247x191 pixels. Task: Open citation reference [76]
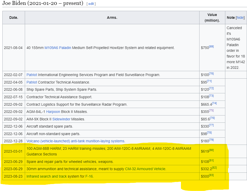point(212,118)
